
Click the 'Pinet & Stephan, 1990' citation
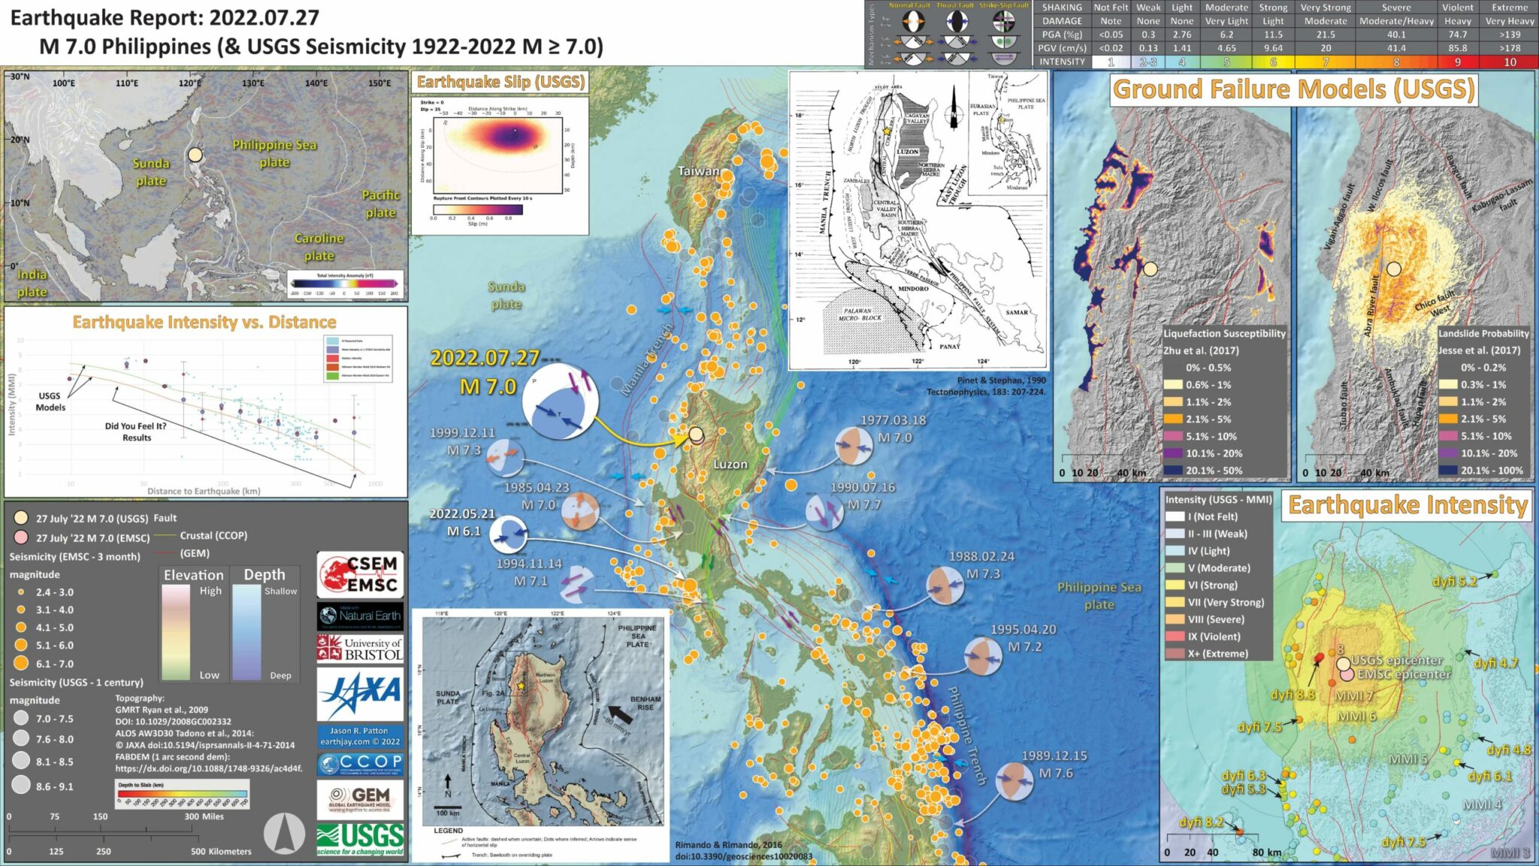(x=1002, y=380)
